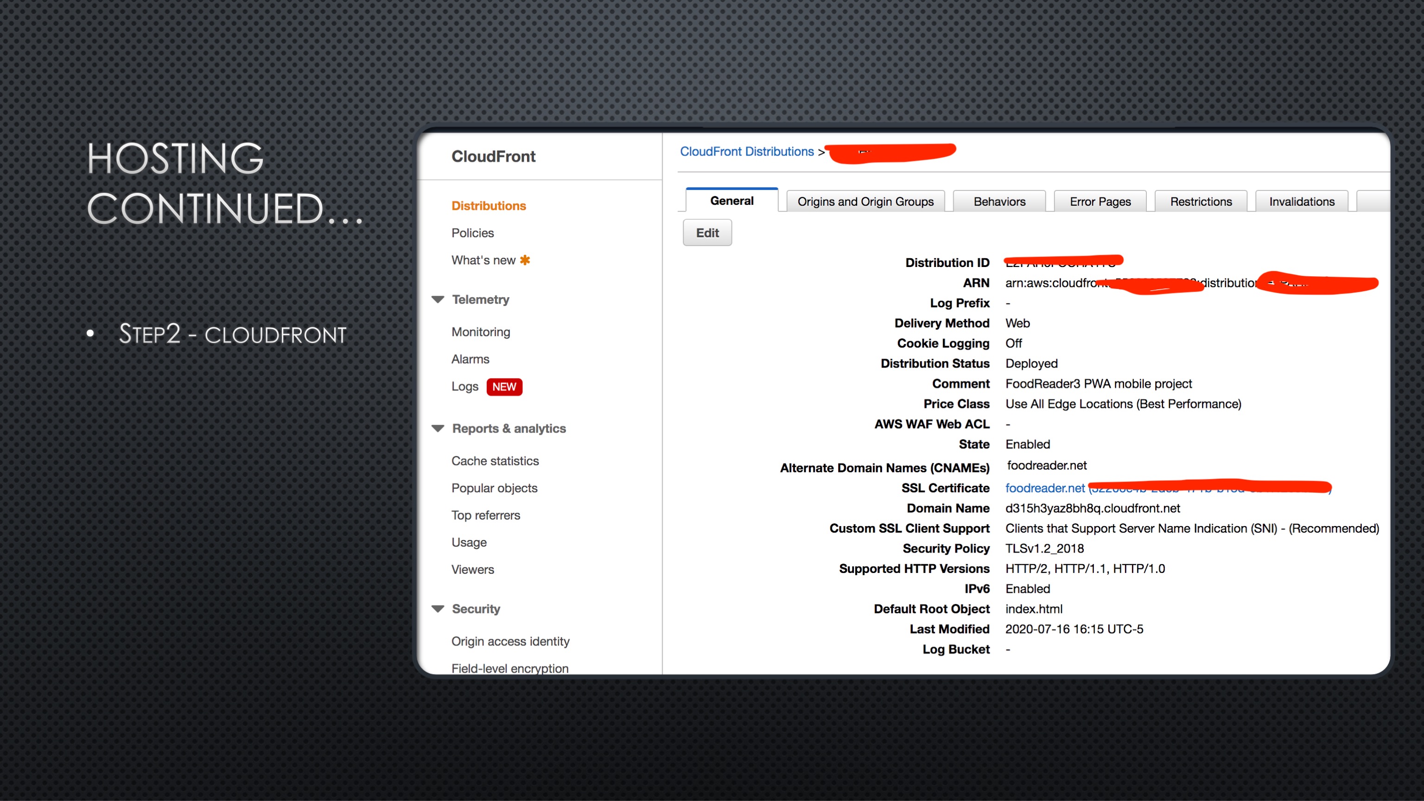
Task: Open Cache statistics report
Action: (x=495, y=460)
